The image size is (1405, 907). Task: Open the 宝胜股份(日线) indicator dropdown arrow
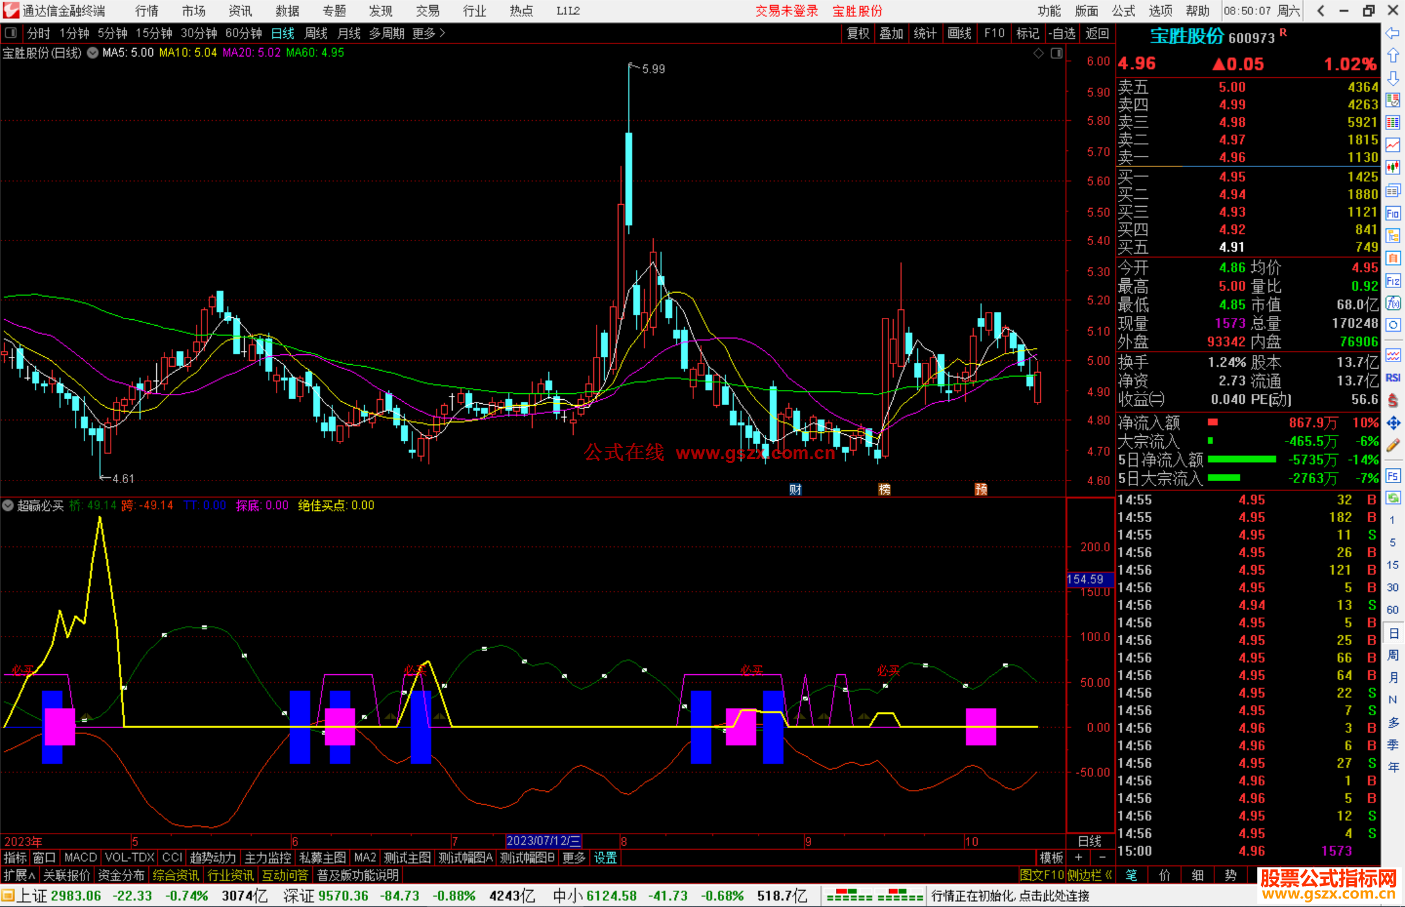pyautogui.click(x=93, y=53)
